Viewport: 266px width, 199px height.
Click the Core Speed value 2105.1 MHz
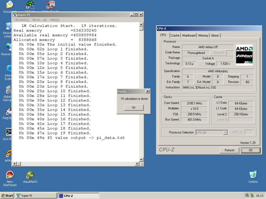point(195,103)
